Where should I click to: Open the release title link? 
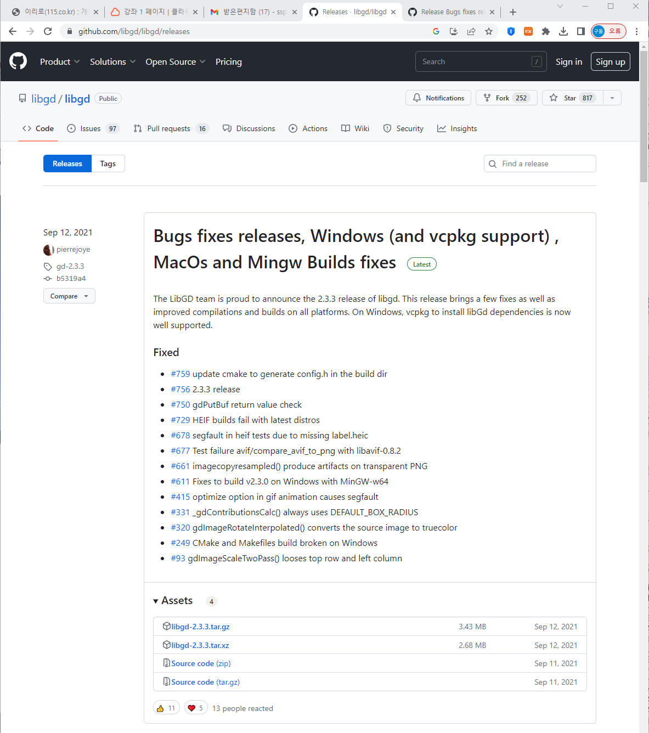[x=356, y=249]
